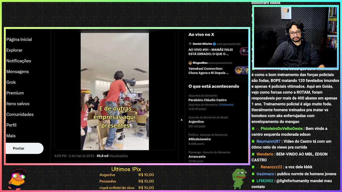
Task: Click the 14,6 mil posts count
Action: click(x=197, y=109)
